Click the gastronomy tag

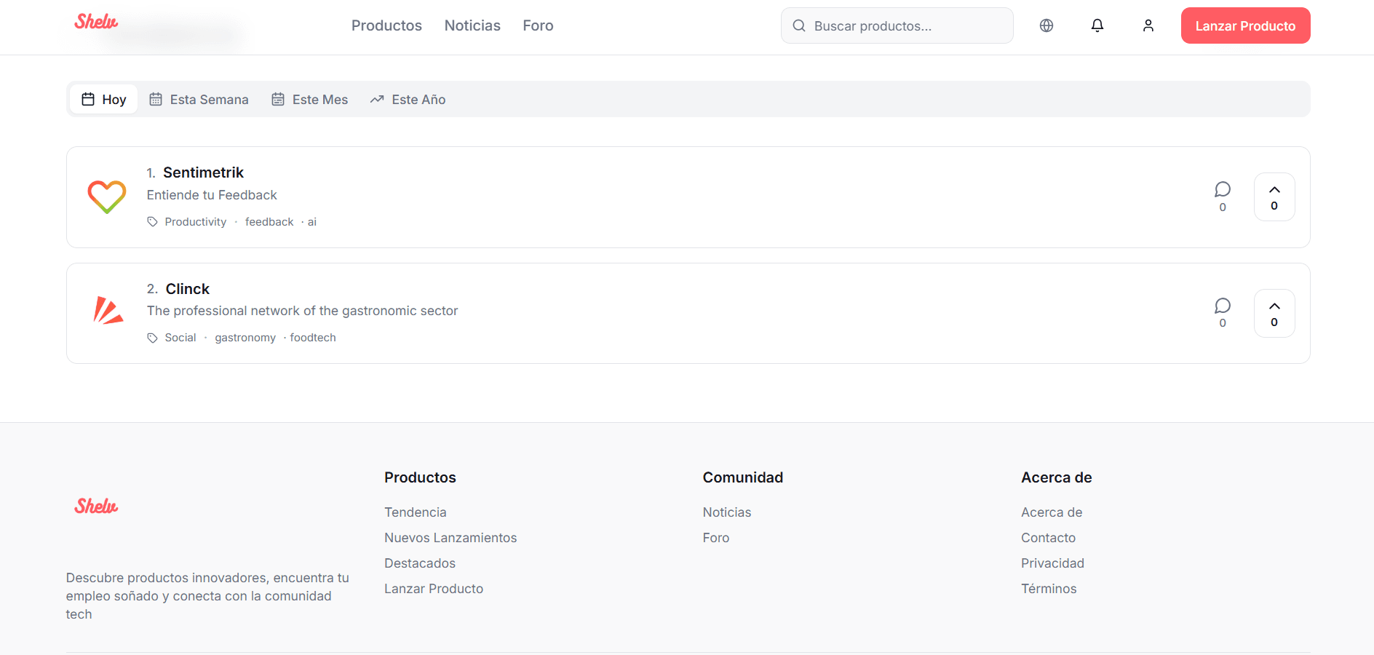click(245, 338)
